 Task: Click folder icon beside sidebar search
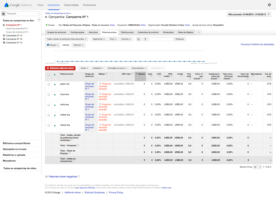(x=3, y=14)
